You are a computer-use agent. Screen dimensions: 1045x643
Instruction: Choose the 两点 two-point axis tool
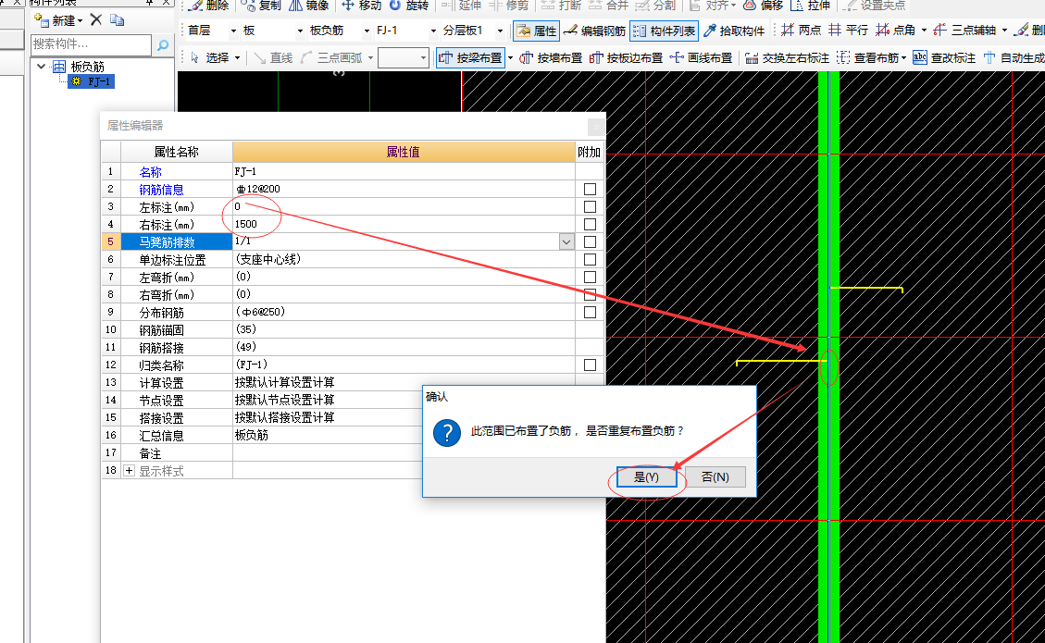point(801,30)
